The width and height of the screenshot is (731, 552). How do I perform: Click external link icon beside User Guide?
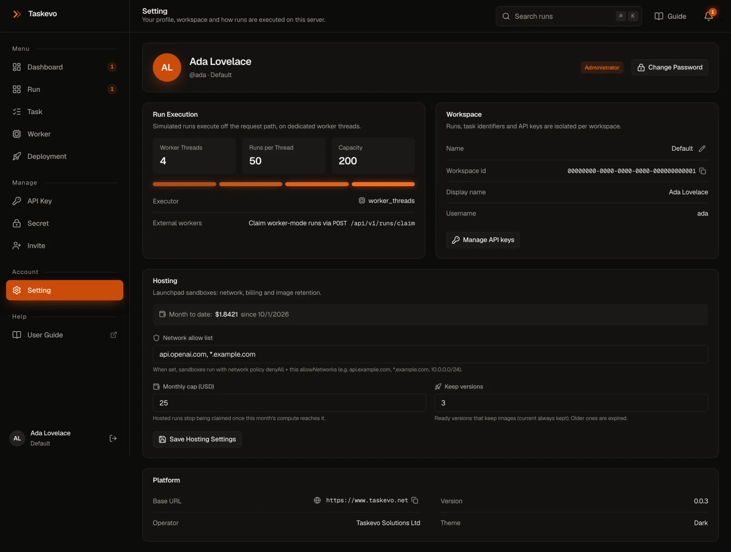(x=114, y=335)
